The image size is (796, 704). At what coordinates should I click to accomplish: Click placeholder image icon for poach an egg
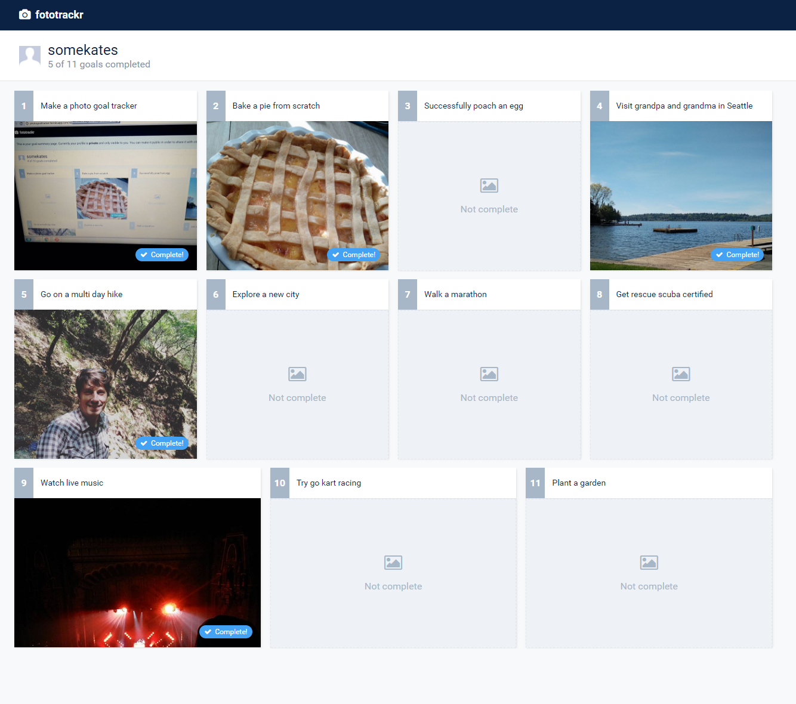coord(489,186)
